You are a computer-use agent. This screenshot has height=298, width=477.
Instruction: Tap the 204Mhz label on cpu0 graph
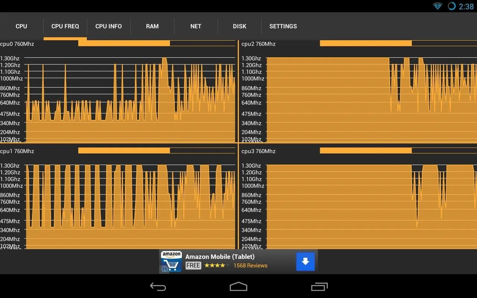[x=10, y=132]
